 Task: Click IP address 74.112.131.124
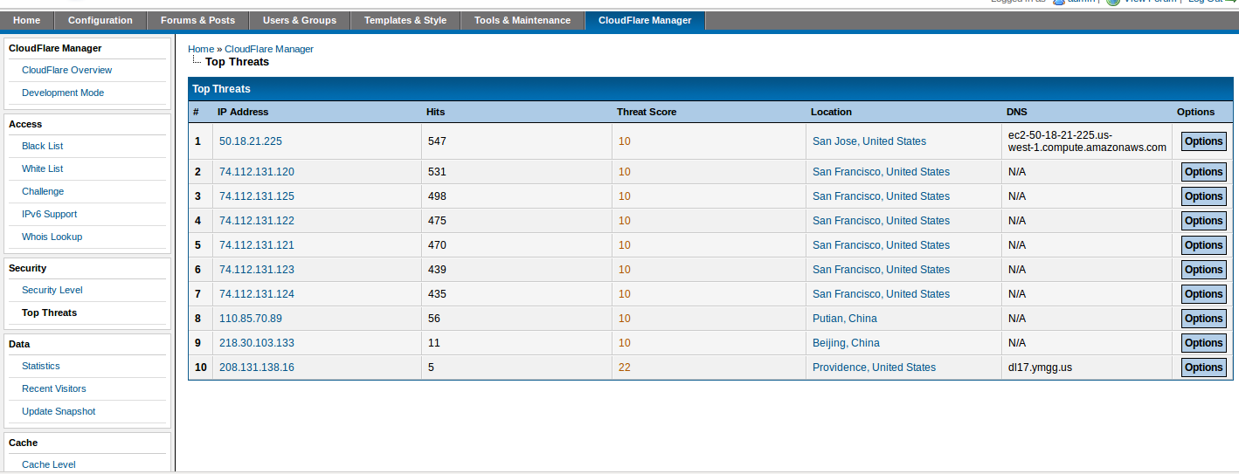coord(257,294)
